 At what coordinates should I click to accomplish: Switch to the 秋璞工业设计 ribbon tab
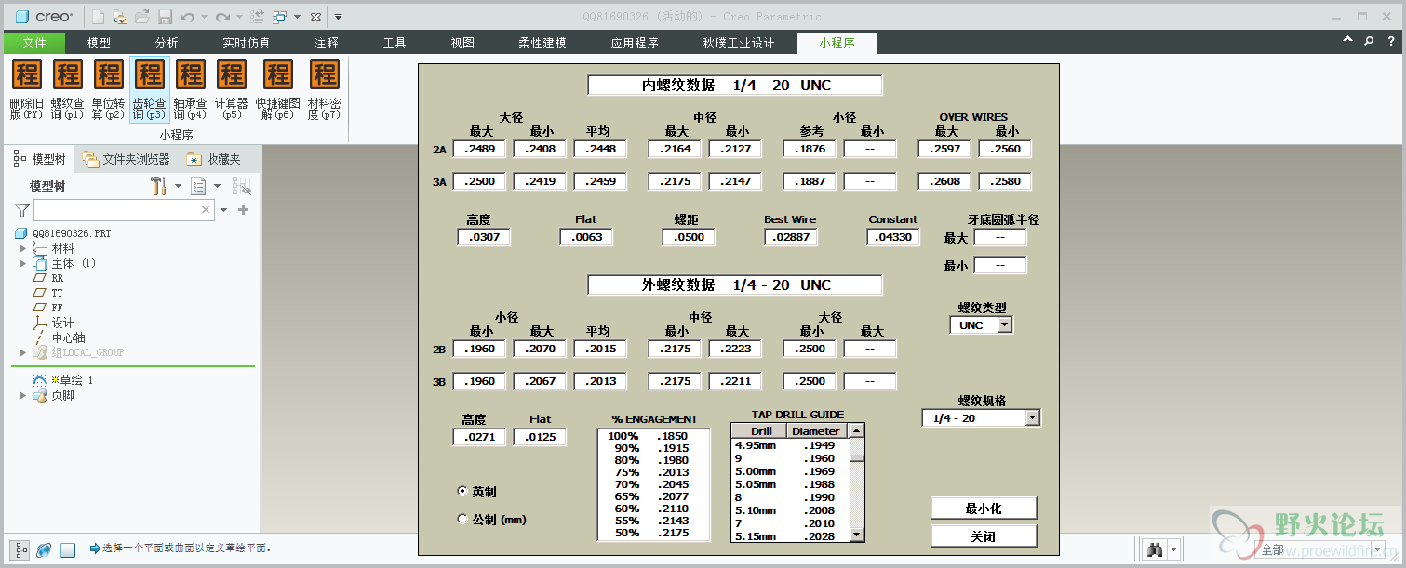(x=739, y=43)
